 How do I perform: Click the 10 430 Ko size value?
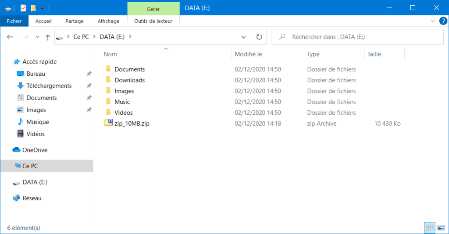pos(387,124)
